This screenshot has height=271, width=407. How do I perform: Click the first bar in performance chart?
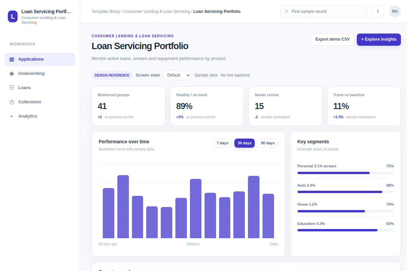tap(109, 213)
